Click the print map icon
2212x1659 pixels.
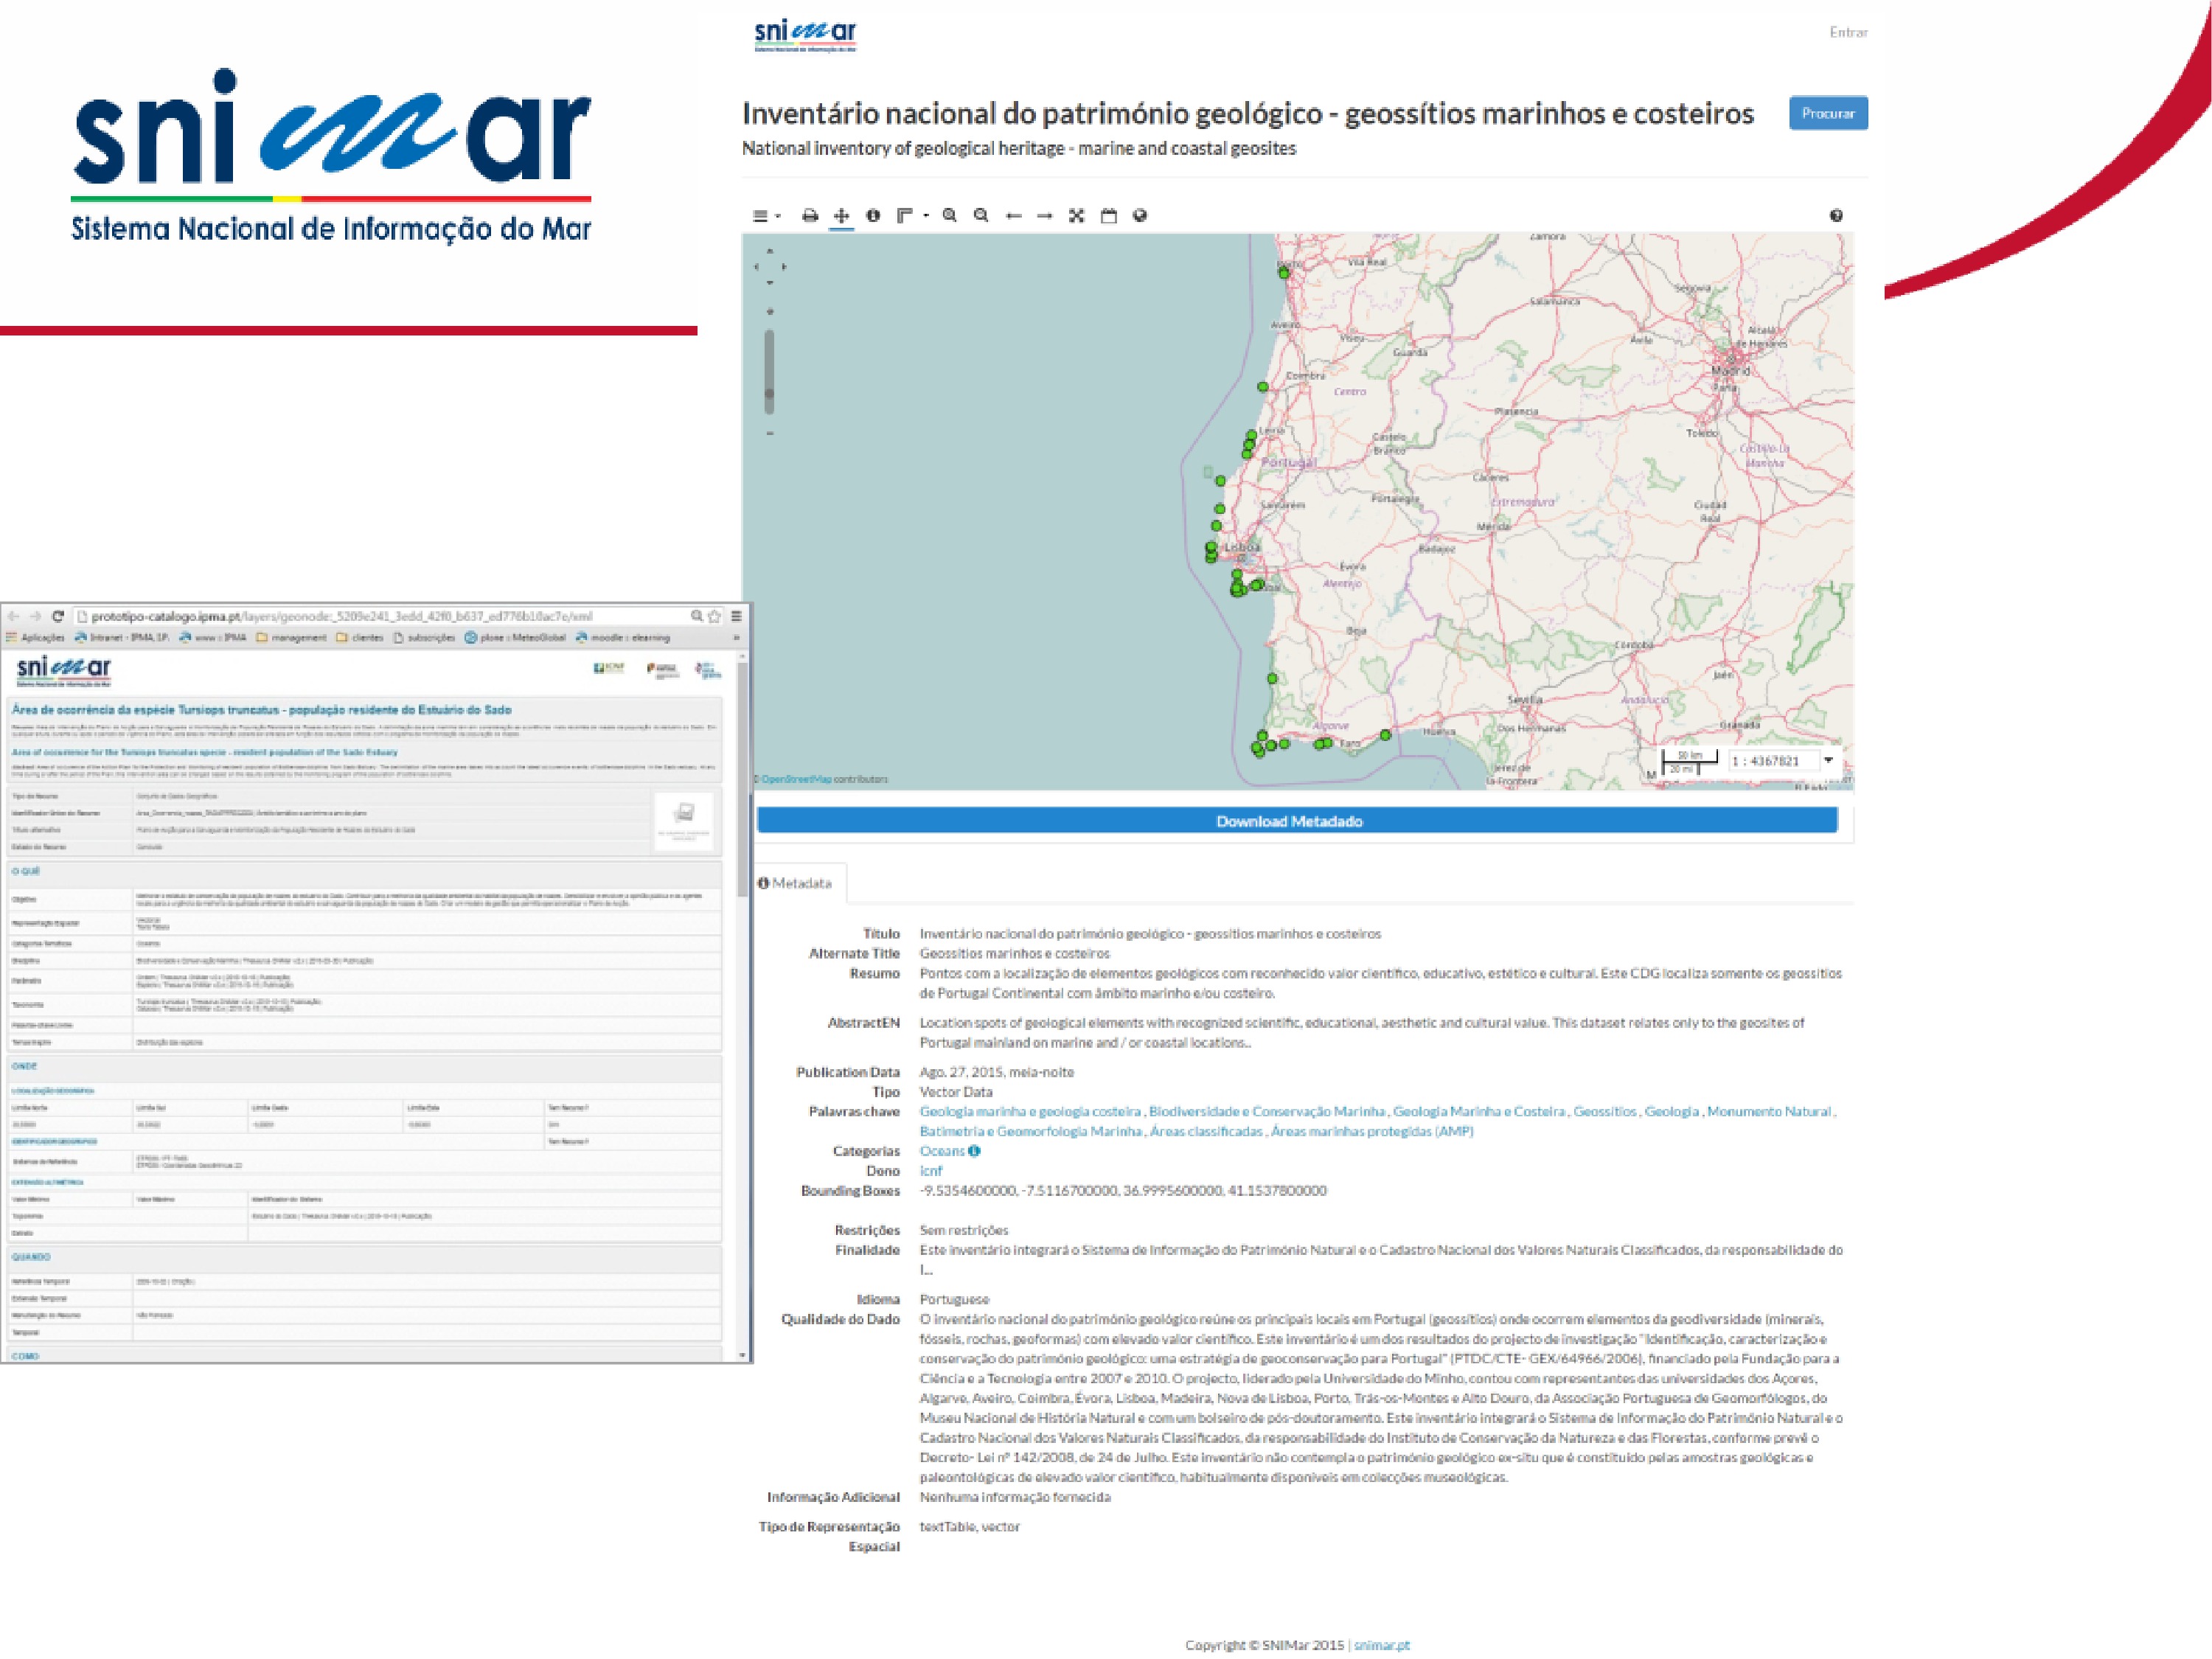tap(810, 215)
